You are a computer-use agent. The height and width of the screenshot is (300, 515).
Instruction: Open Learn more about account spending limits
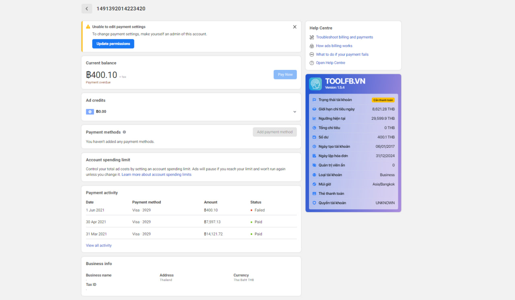[x=157, y=175]
